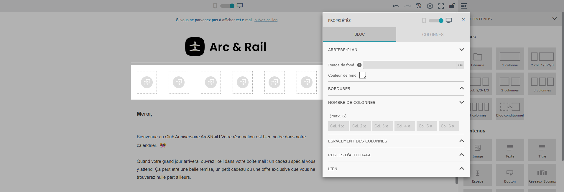Screen dimensions: 564x192
Task: Click the '(max. 6)' label
Action: [x=338, y=116]
